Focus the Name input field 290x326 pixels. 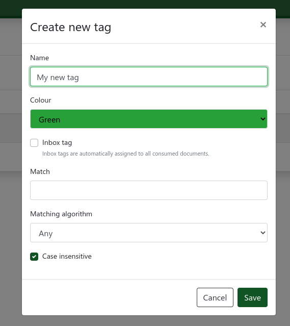(149, 77)
